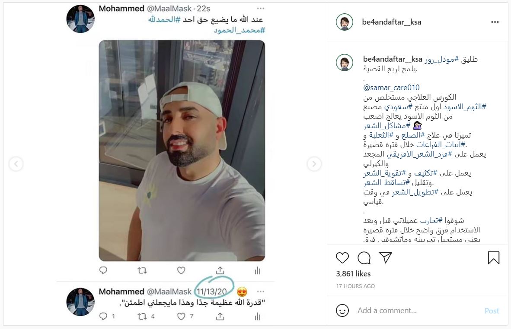Go to previous image with left arrow

(16, 164)
